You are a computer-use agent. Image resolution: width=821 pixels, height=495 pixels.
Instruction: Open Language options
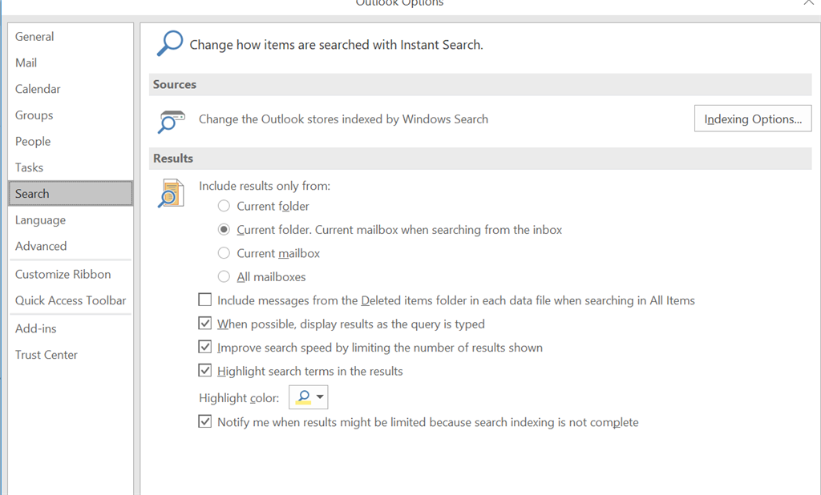(71, 219)
